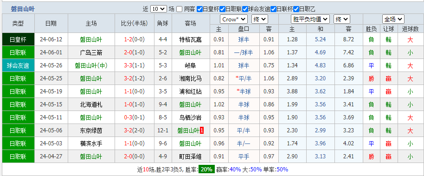Open the 全场 dropdown
The width and height of the screenshot is (424, 176).
click(x=393, y=19)
